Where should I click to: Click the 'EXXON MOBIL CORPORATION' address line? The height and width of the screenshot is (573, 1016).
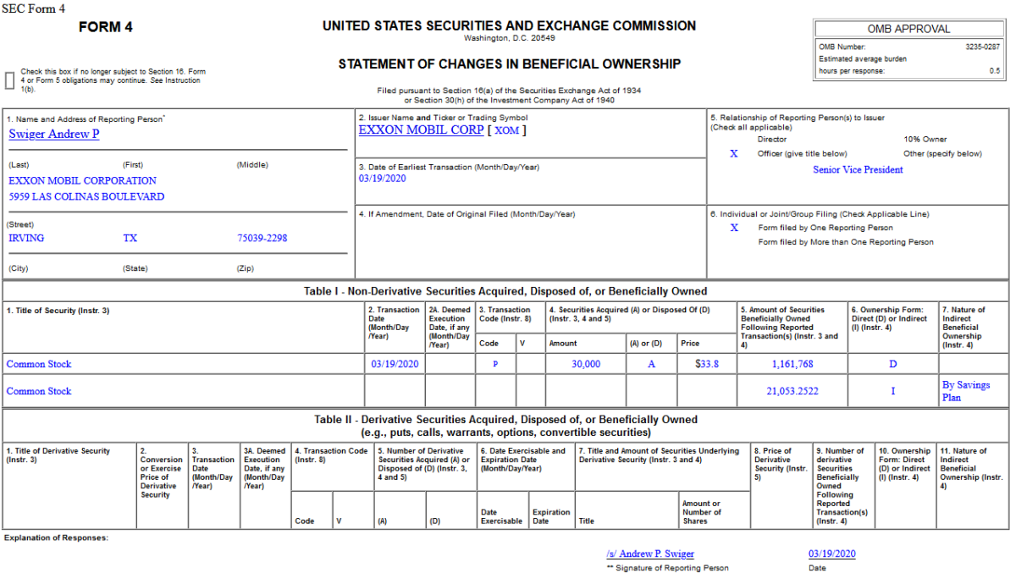pyautogui.click(x=82, y=180)
